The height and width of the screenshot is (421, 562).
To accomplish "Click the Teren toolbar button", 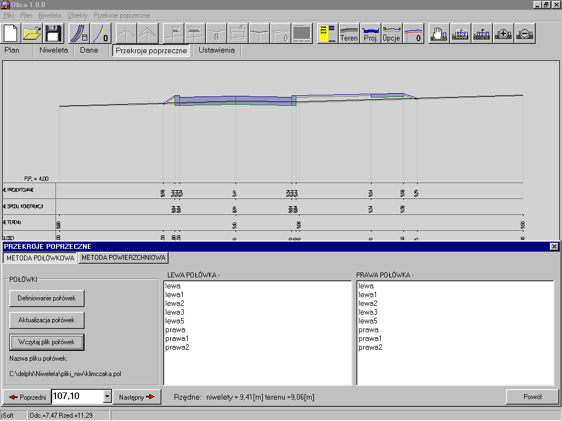I will coord(349,33).
